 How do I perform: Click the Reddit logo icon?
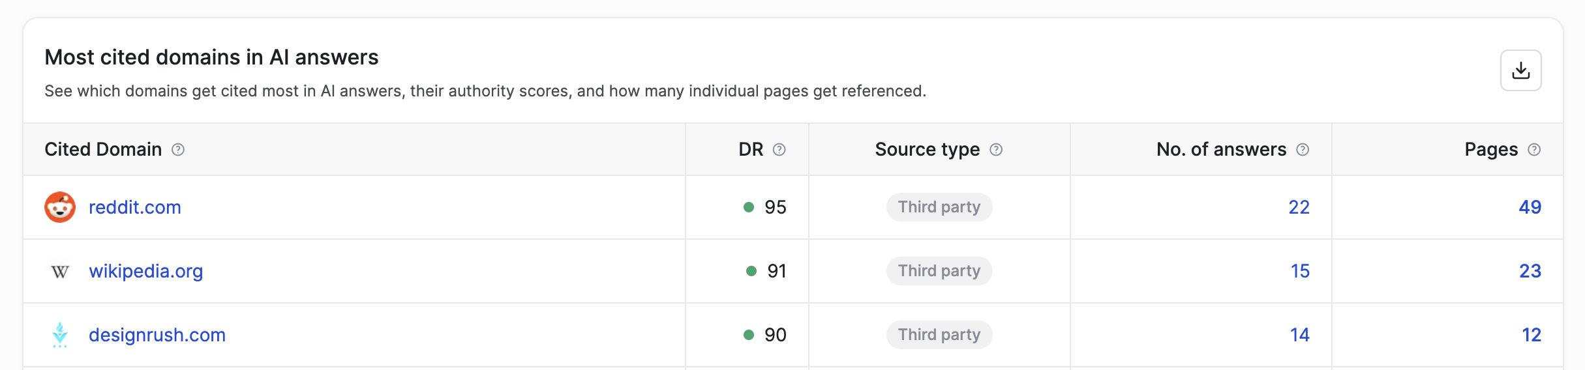click(x=60, y=207)
